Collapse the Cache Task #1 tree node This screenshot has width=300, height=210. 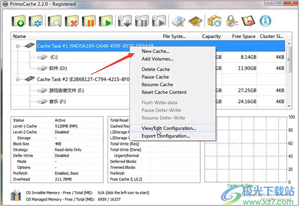(17, 46)
